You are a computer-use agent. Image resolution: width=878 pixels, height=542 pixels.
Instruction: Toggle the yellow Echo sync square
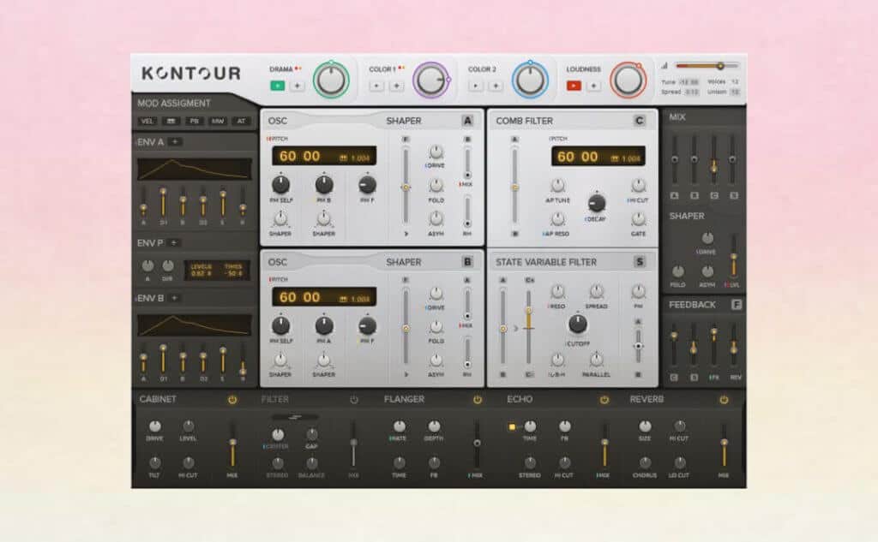tap(512, 426)
